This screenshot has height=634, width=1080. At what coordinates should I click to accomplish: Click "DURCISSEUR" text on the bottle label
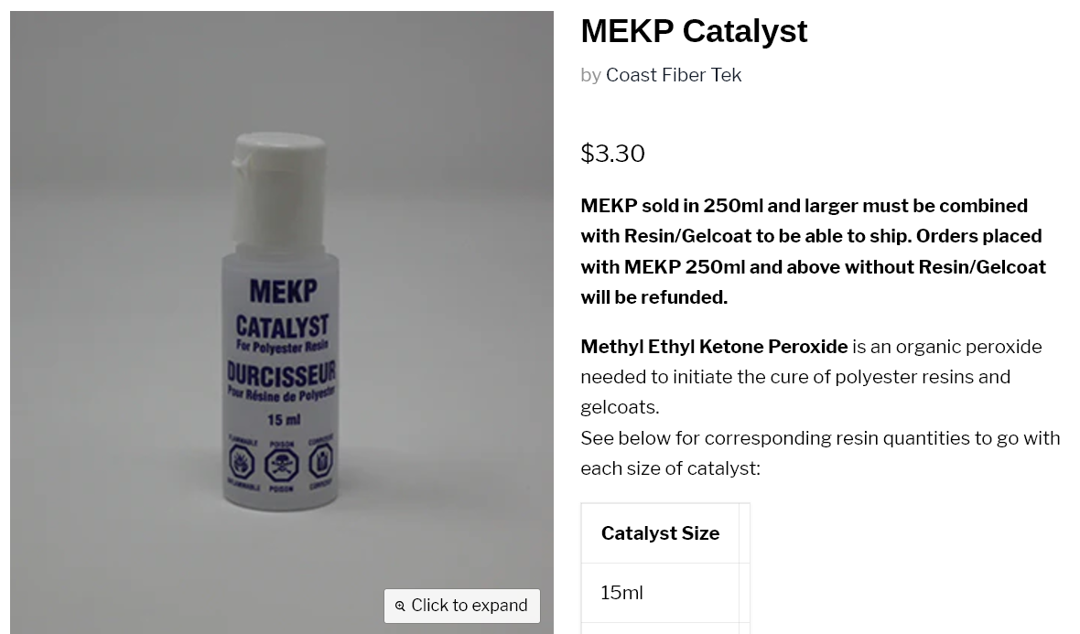pos(282,373)
